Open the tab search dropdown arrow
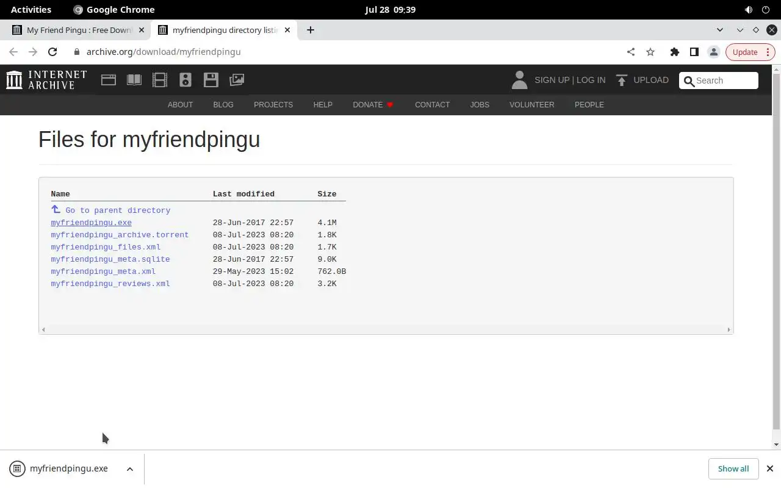The height and width of the screenshot is (488, 781). 720,30
